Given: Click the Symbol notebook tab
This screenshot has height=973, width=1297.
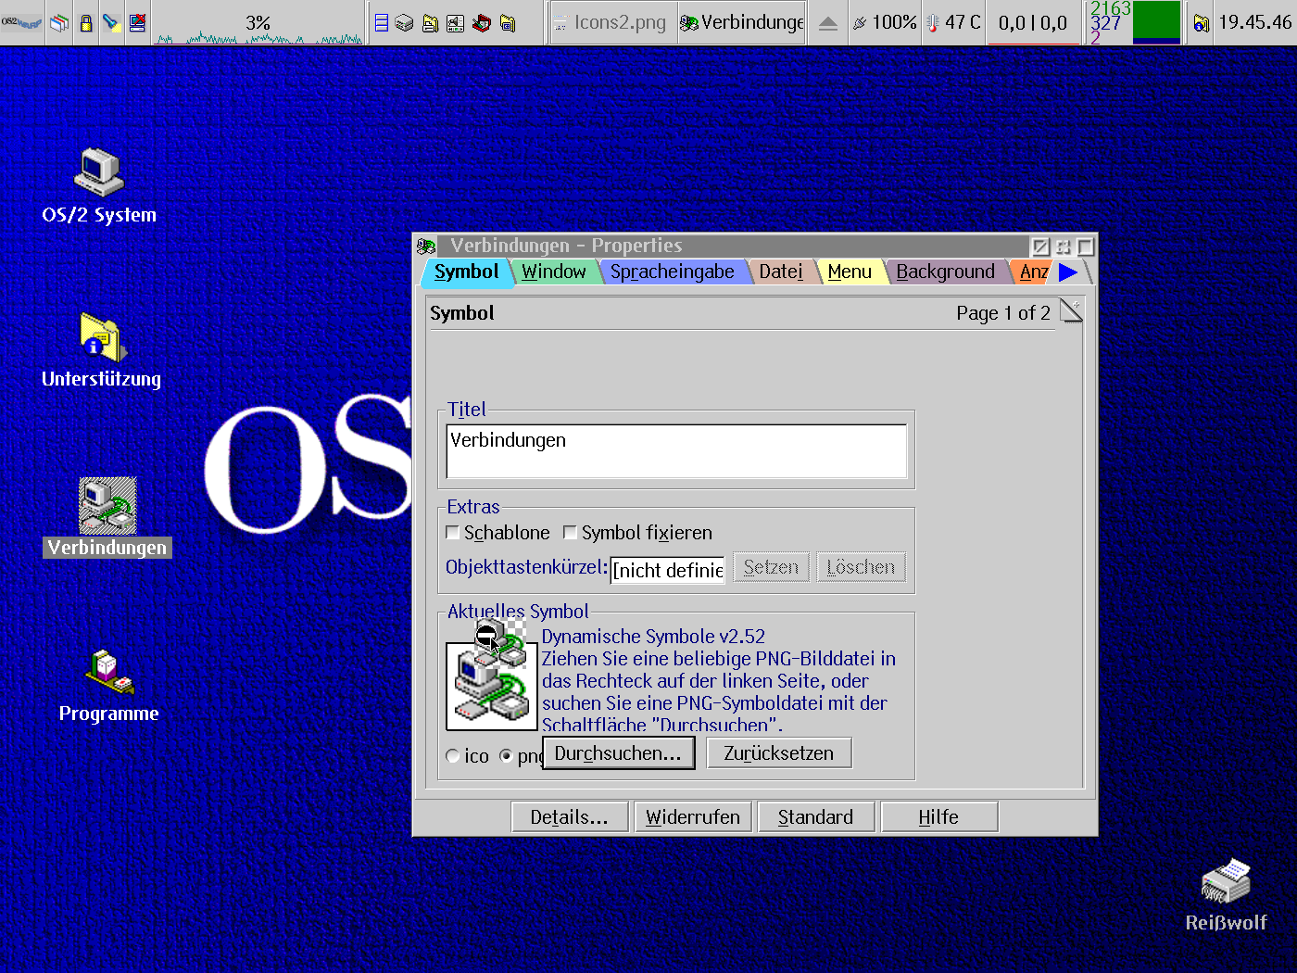Looking at the screenshot, I should pyautogui.click(x=466, y=272).
